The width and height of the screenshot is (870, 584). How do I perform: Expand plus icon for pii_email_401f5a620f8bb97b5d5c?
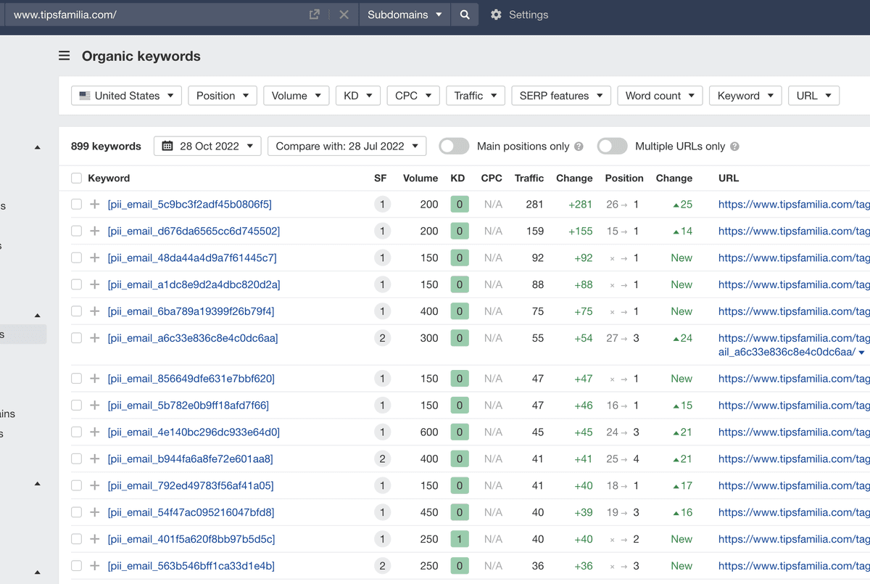[x=94, y=540]
